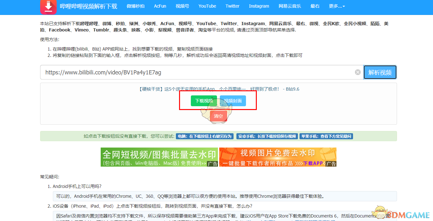
Task: Open the 微博秒拍 nav item
Action: [x=135, y=6]
